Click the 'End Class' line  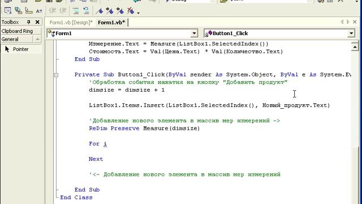(x=76, y=197)
